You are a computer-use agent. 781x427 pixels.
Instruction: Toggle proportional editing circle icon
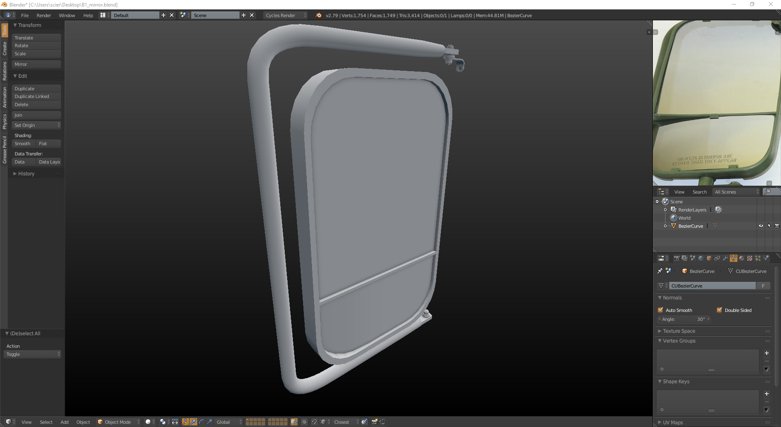(304, 422)
